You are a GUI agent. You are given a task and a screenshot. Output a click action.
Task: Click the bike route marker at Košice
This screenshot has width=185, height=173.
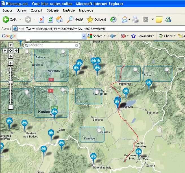pos(54,112)
